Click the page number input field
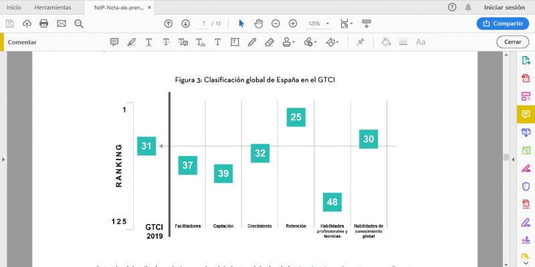The width and height of the screenshot is (535, 267). pyautogui.click(x=203, y=23)
